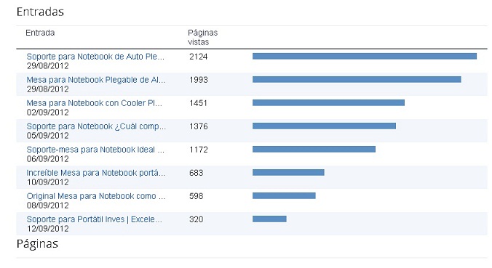This screenshot has width=492, height=268.
Task: Open the 'Soporte para Notebook de Auto Ple...' entry
Action: click(95, 57)
